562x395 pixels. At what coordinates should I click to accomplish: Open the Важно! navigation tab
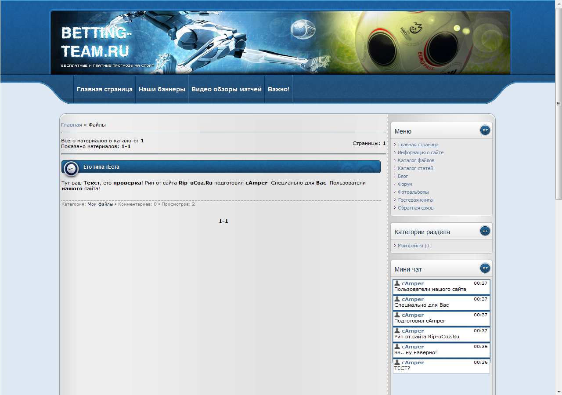[278, 89]
